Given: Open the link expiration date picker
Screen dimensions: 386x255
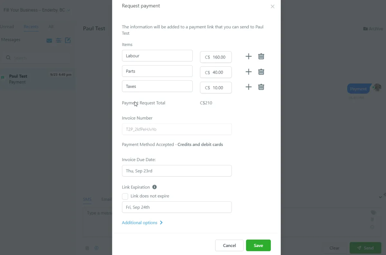Looking at the screenshot, I should tap(177, 207).
